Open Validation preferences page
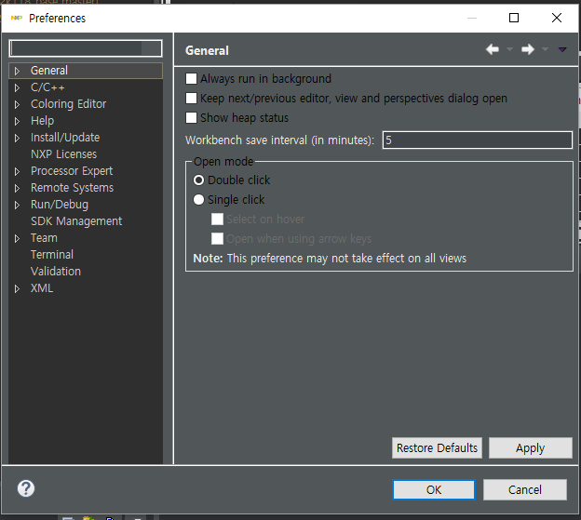Screen dimensions: 581x520 click(56, 272)
